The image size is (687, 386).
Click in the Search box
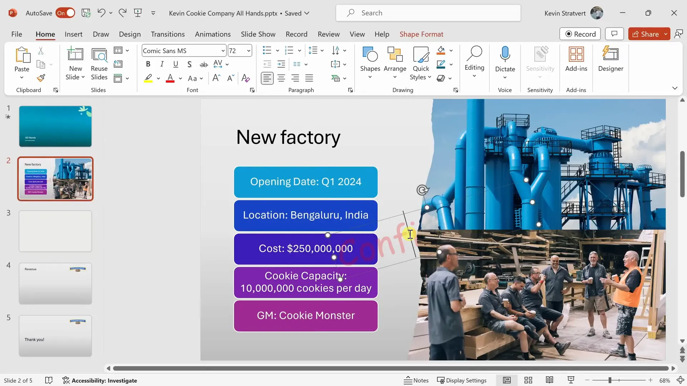(x=428, y=13)
